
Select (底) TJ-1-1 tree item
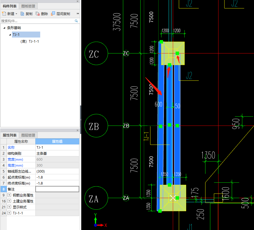30,42
